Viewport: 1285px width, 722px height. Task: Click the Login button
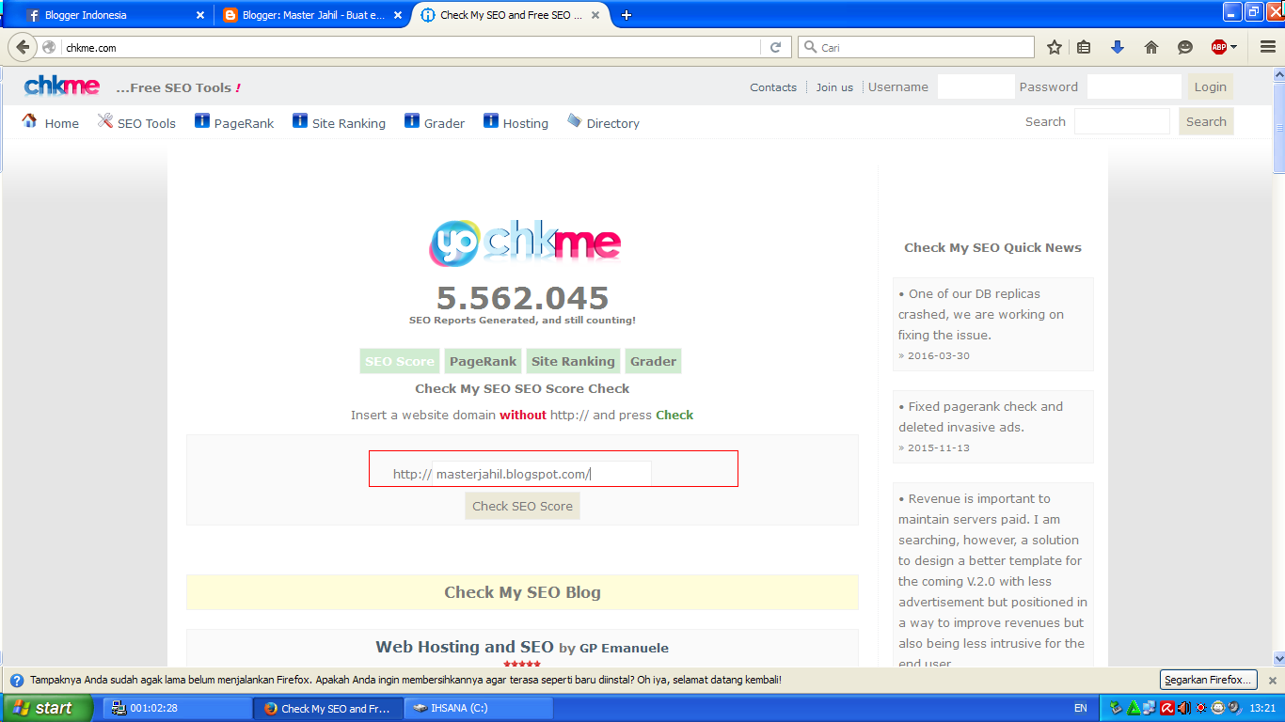(1210, 86)
